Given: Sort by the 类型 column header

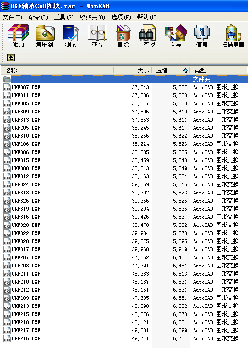Looking at the screenshot, I should pyautogui.click(x=219, y=71).
